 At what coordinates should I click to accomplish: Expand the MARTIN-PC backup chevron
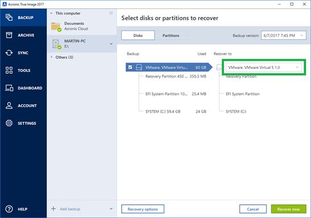click(111, 44)
